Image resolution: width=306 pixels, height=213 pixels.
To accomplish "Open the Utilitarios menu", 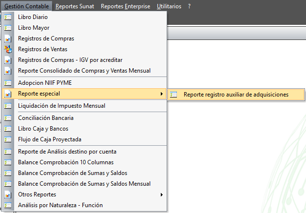I will [x=169, y=6].
